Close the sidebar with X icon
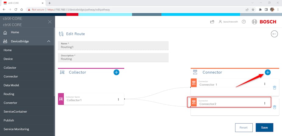This screenshot has width=282, height=136. pyautogui.click(x=50, y=22)
